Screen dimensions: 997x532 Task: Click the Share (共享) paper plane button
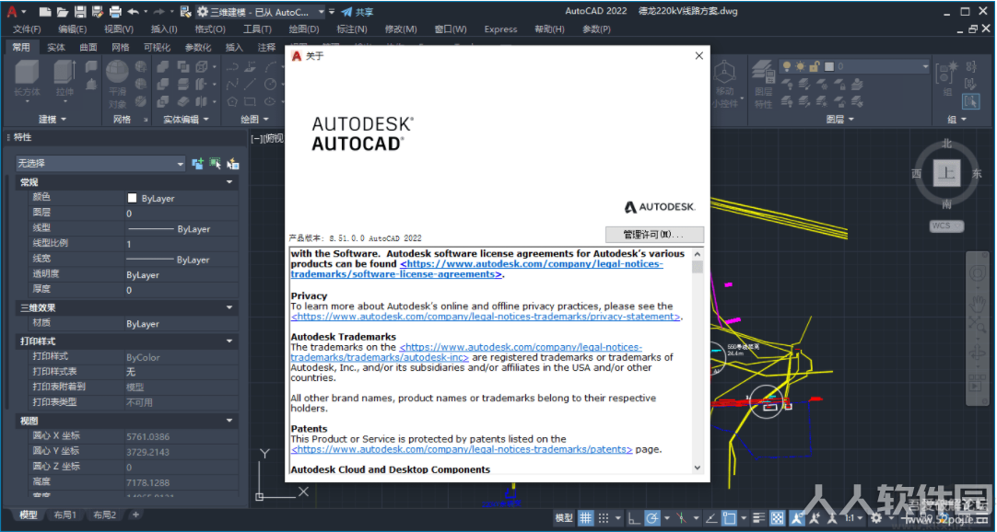click(358, 12)
